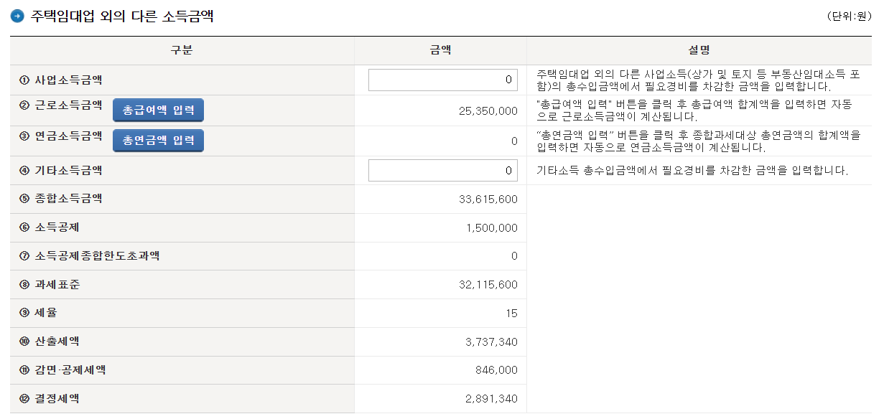
Task: Click the ⑧ icon next to 과세표준
Action: pos(23,284)
